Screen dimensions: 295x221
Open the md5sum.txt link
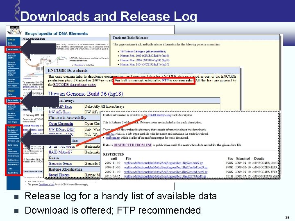click(113, 138)
